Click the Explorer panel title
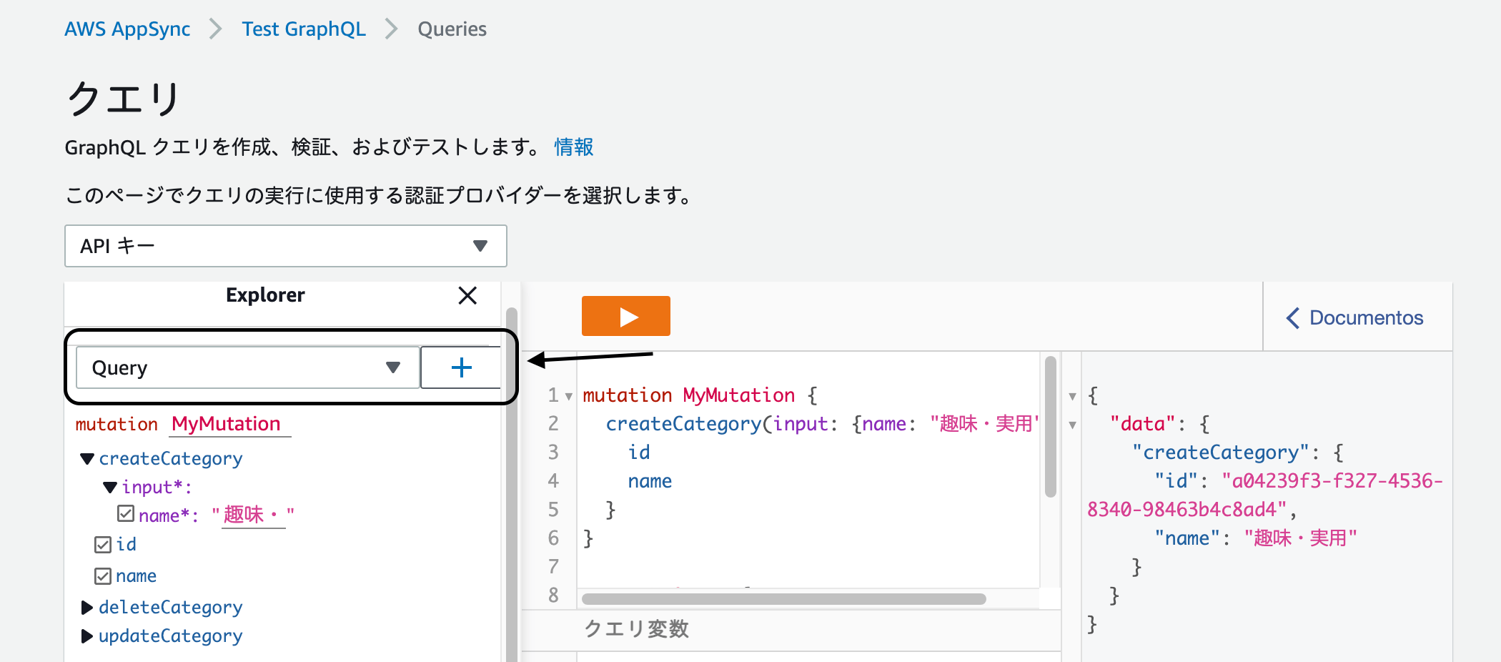1501x662 pixels. pos(265,295)
